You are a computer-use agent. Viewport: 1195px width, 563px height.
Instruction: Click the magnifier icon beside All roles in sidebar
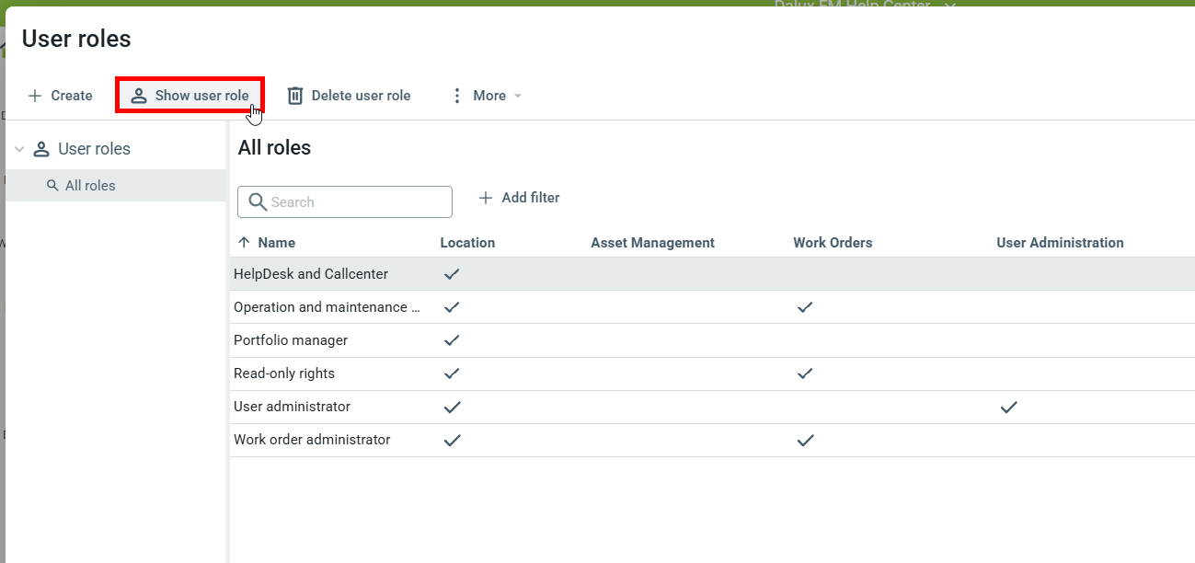pyautogui.click(x=52, y=186)
